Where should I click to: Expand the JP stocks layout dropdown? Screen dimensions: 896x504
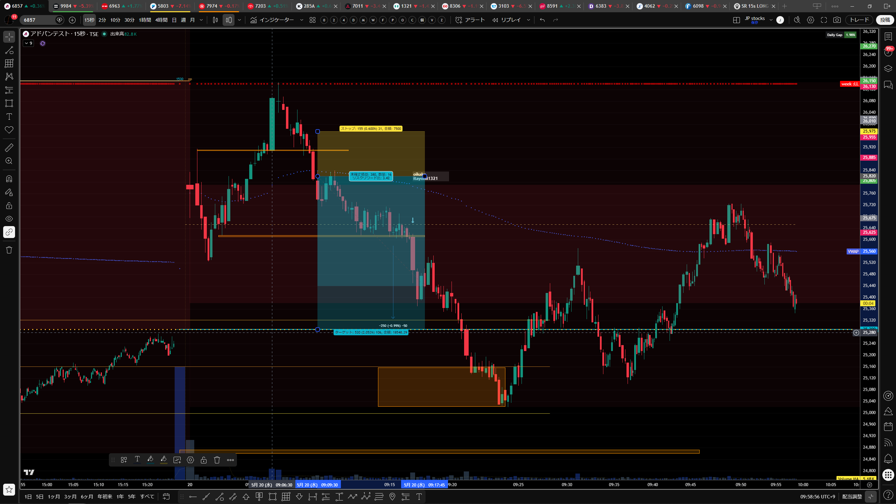[771, 20]
